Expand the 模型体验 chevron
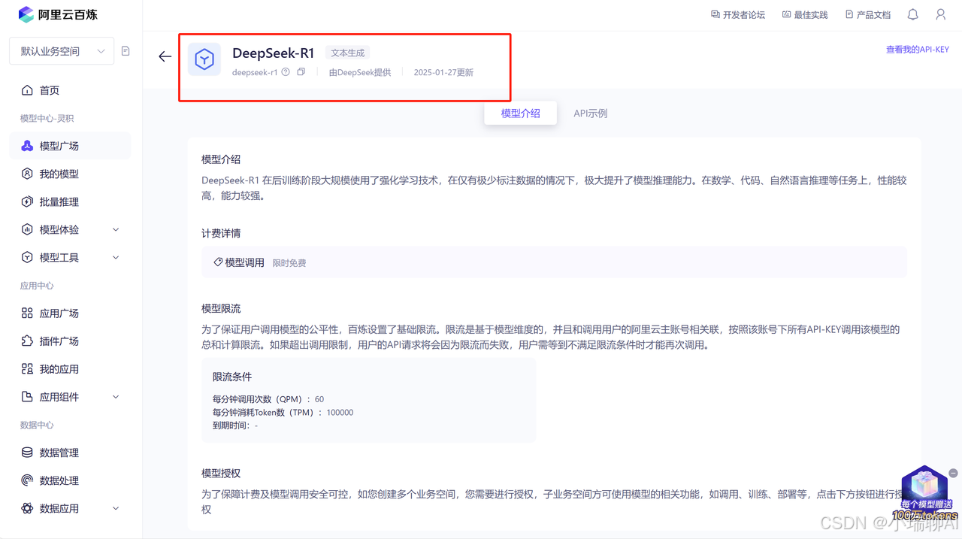The width and height of the screenshot is (962, 539). (x=116, y=229)
